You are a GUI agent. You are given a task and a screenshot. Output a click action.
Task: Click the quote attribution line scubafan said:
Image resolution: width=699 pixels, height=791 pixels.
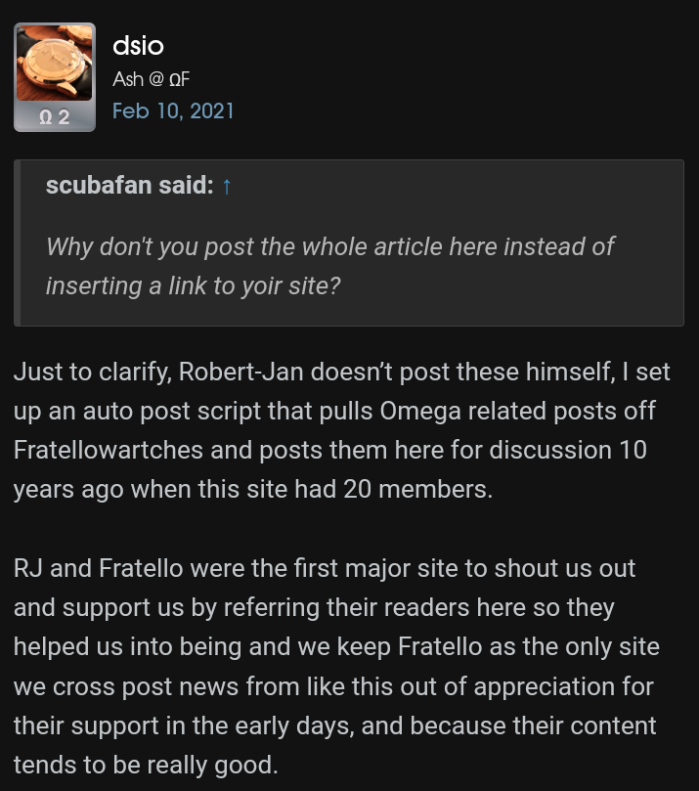[129, 185]
